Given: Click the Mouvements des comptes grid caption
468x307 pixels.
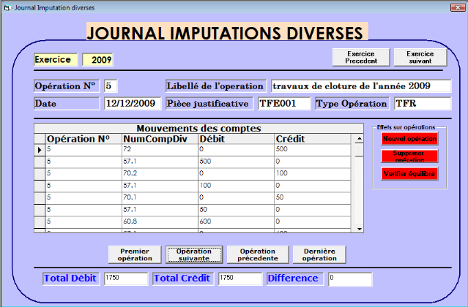Looking at the screenshot, I should point(198,129).
